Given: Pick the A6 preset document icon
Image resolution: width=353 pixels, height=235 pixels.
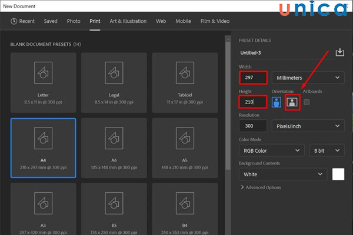Looking at the screenshot, I should [114, 138].
